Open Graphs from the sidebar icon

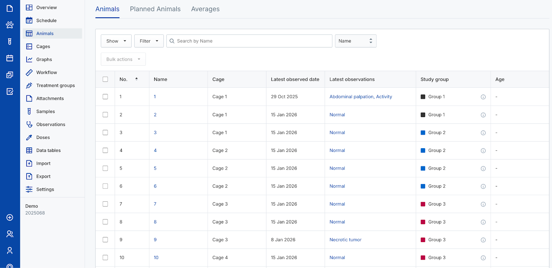[29, 59]
